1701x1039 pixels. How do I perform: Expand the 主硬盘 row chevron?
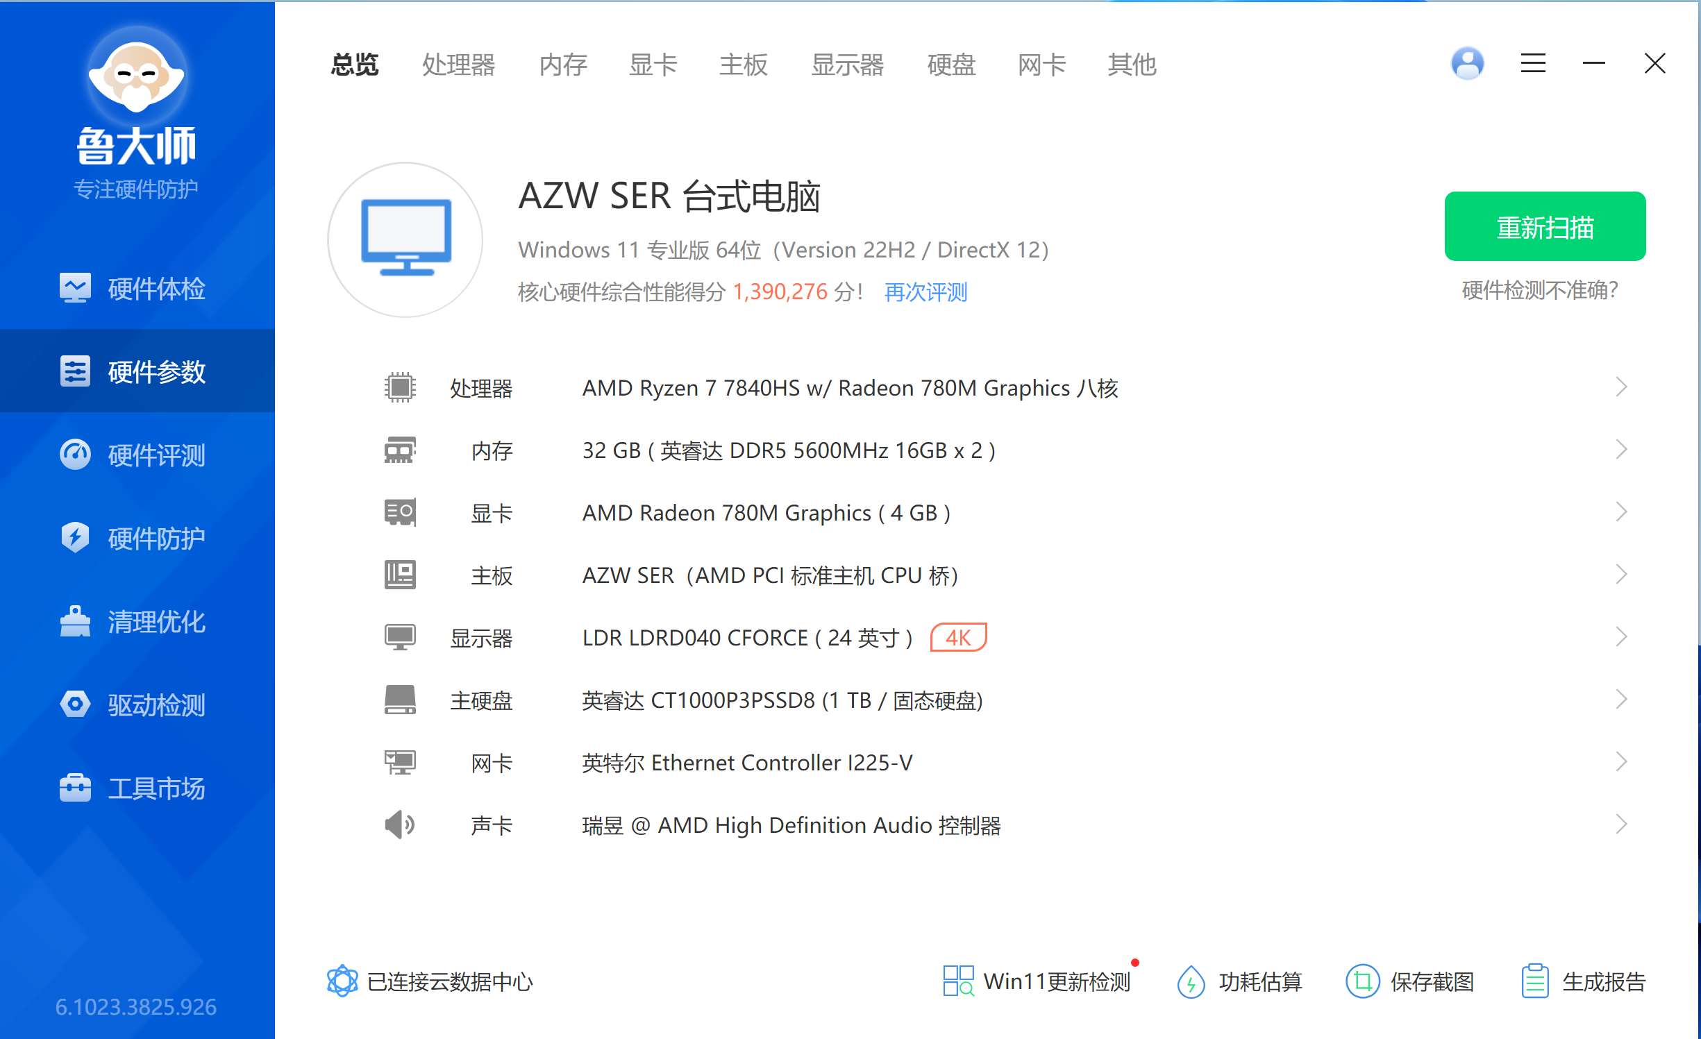[x=1621, y=700]
